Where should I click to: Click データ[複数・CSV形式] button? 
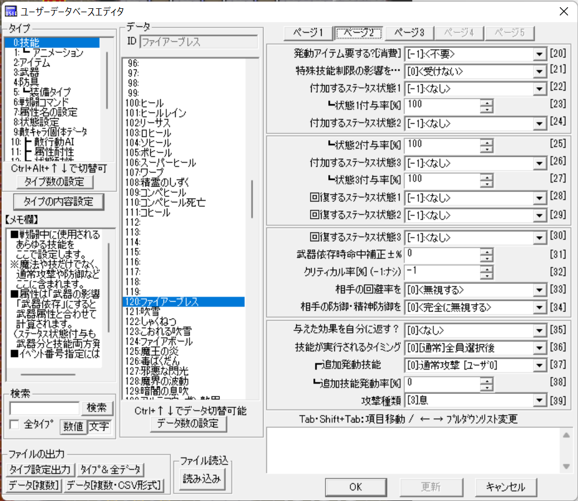click(114, 485)
